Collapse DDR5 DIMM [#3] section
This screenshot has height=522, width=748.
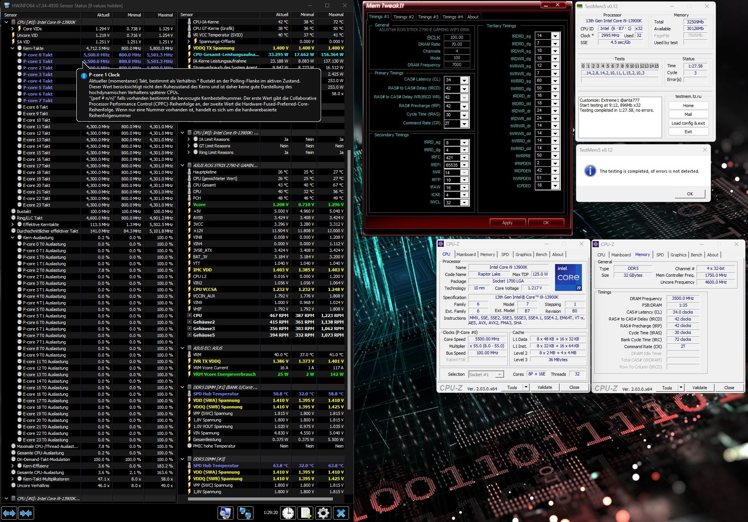tap(182, 459)
